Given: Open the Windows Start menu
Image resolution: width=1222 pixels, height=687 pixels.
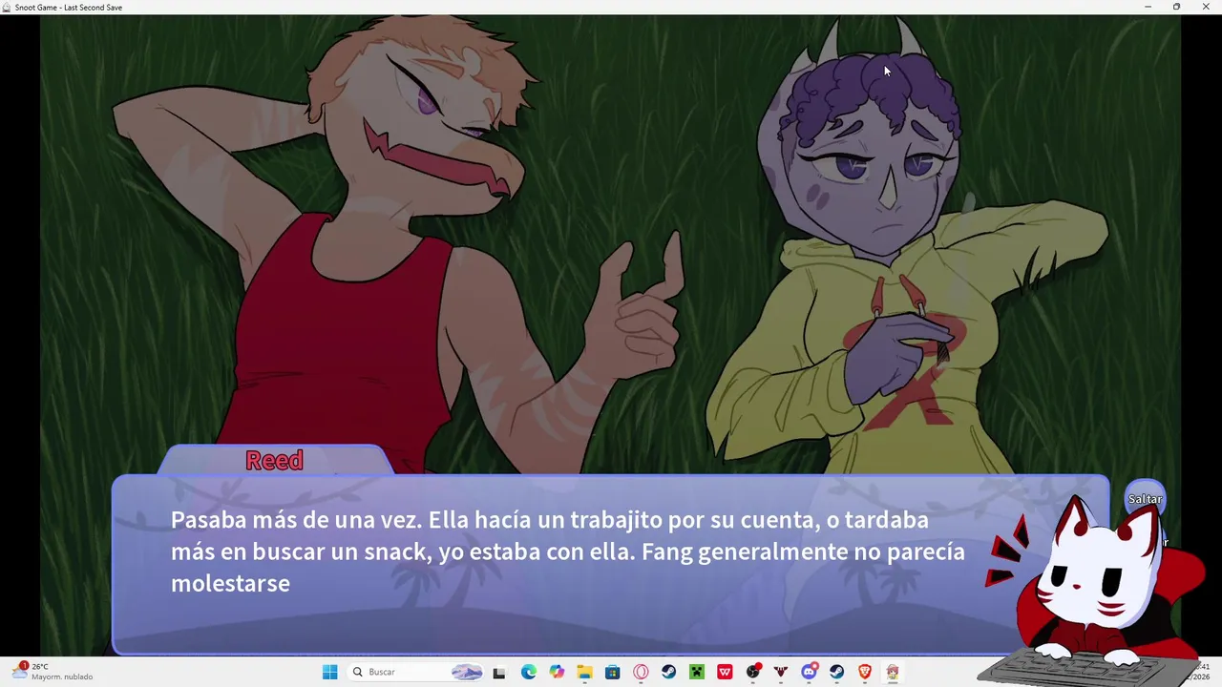Looking at the screenshot, I should 330,672.
